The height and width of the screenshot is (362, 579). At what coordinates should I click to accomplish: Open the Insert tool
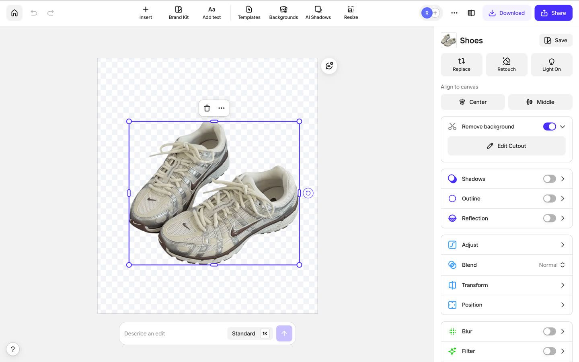pyautogui.click(x=146, y=13)
